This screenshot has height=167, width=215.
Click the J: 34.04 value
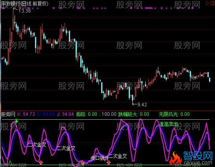[65, 114]
